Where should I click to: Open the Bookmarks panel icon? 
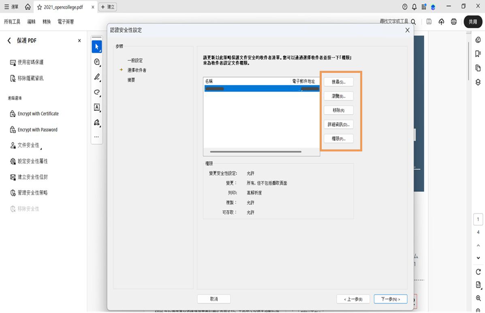(478, 53)
